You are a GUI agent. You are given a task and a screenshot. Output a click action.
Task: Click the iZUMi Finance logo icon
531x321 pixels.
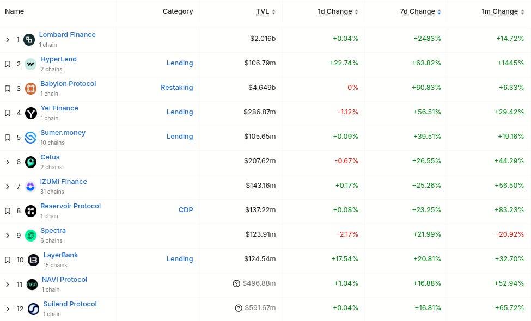pos(30,186)
